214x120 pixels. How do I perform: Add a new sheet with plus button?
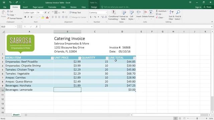point(26,115)
